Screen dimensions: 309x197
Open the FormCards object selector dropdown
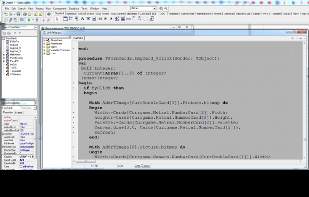[x=35, y=108]
